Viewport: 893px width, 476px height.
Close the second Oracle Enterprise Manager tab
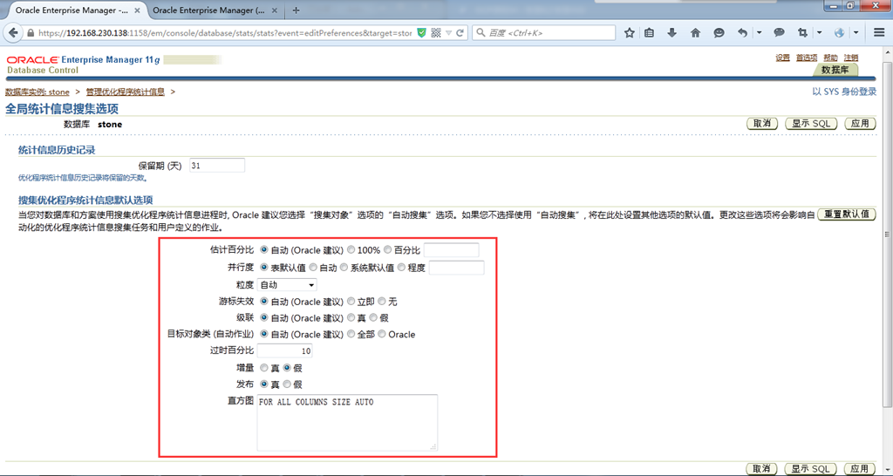click(x=275, y=10)
